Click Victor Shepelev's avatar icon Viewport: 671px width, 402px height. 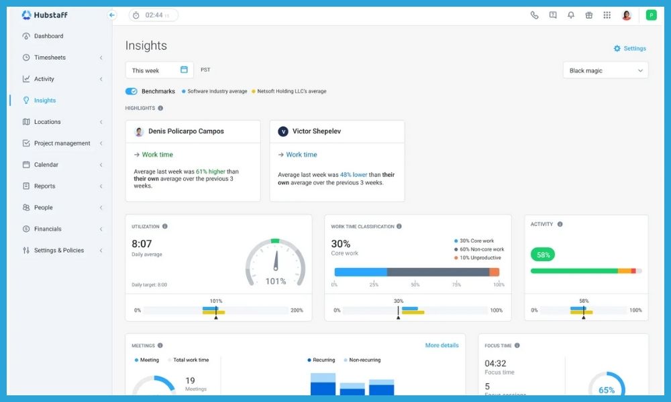(x=283, y=131)
